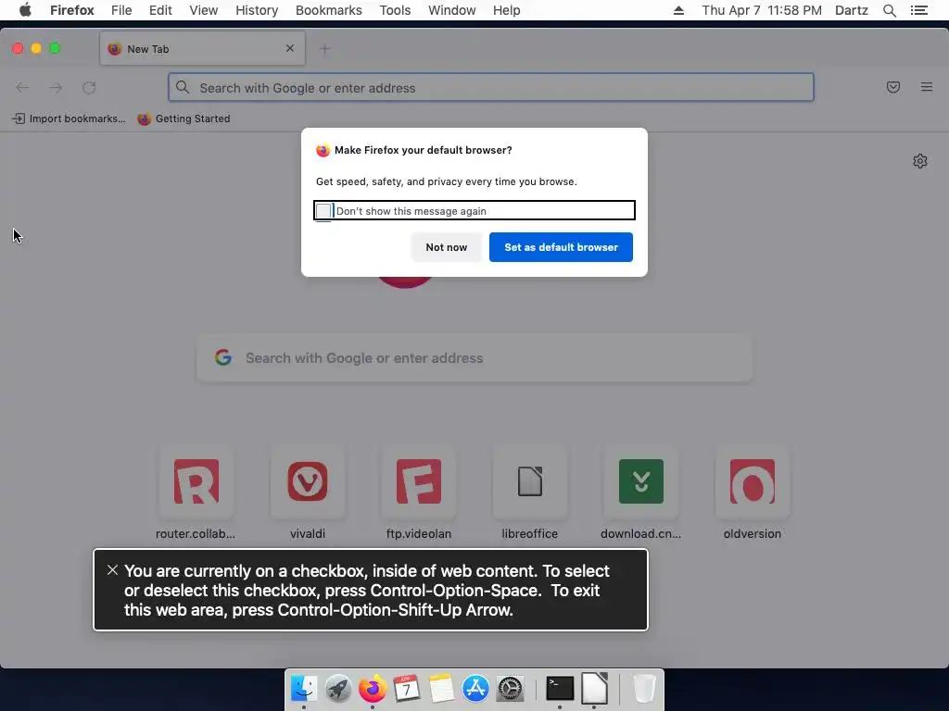Focus the address bar field

[x=491, y=88]
